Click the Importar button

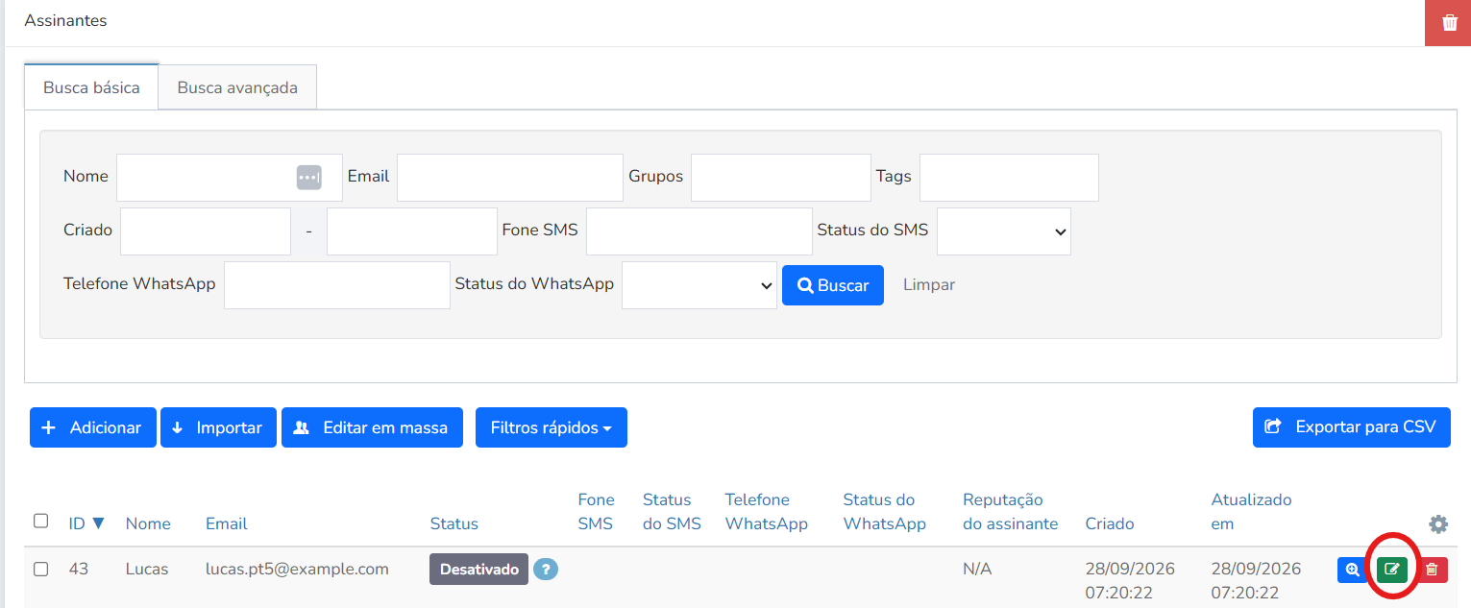[x=218, y=427]
